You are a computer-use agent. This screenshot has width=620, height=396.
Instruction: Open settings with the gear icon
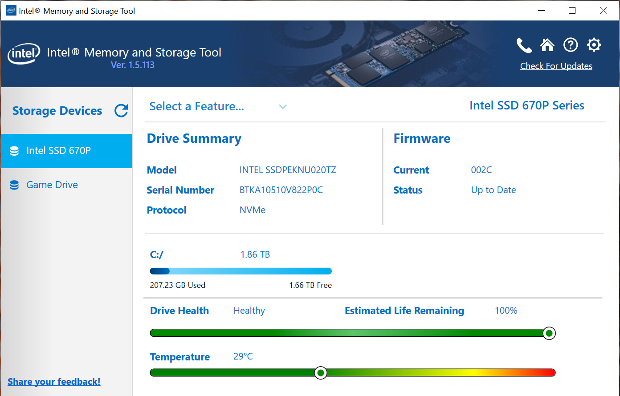click(x=594, y=45)
